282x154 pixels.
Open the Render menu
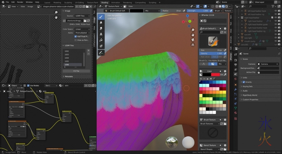click(20, 2)
